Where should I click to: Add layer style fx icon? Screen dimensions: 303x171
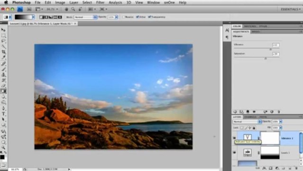[x=264, y=168]
